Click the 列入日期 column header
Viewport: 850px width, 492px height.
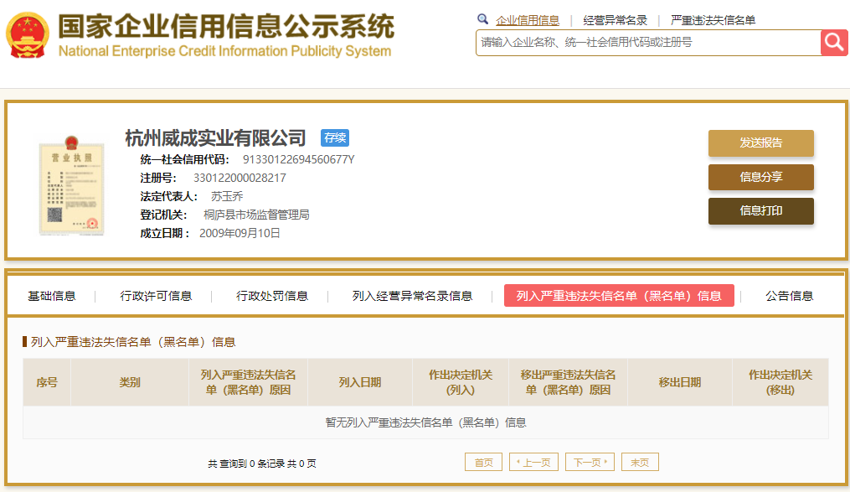pos(360,382)
